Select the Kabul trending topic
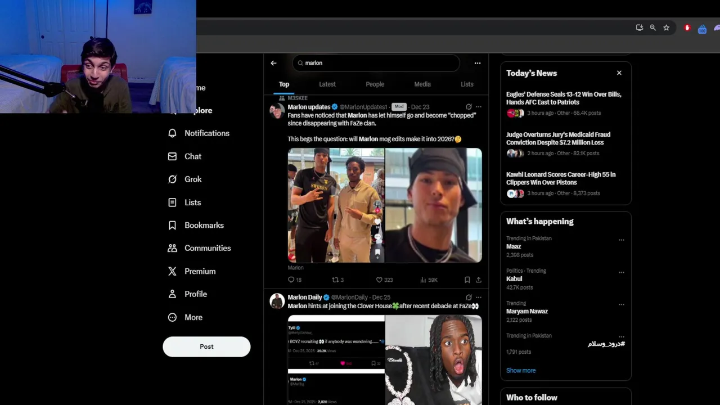Screen dimensions: 720x405 click(514, 279)
